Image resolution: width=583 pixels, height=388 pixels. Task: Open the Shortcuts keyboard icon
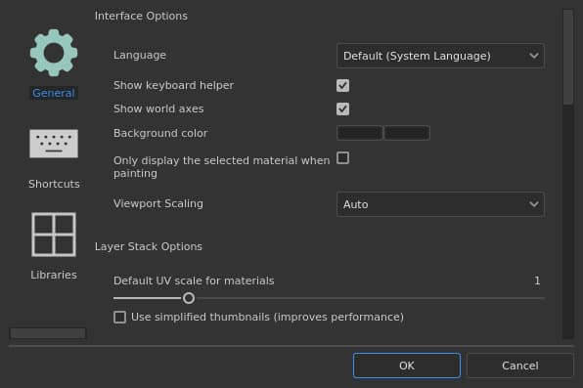coord(54,144)
